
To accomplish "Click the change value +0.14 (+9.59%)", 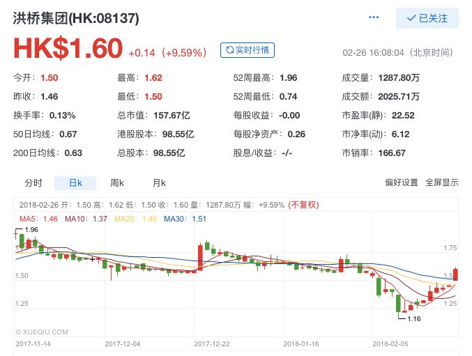I will (167, 53).
